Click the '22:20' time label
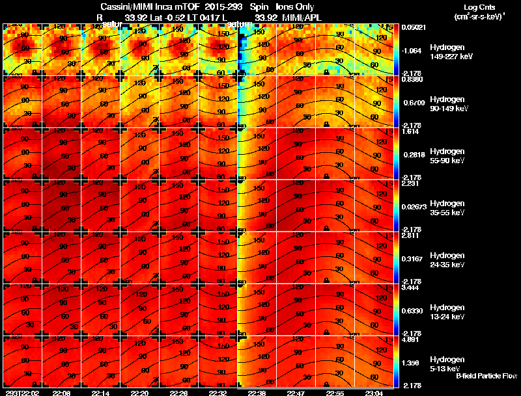Viewport: 521px width, 396px height. pos(140,393)
